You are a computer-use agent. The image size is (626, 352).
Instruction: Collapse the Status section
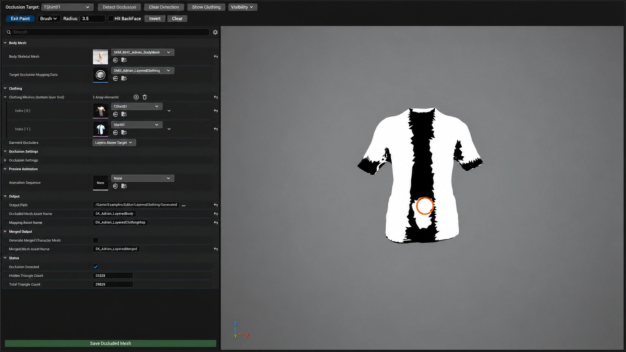tap(5, 258)
